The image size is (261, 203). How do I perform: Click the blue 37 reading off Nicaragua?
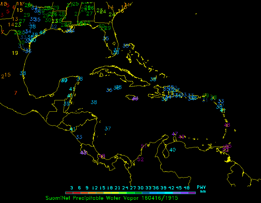[108, 128]
